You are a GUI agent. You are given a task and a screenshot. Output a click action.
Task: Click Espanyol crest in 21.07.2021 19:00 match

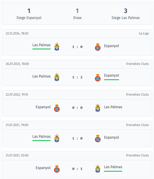coord(98,138)
